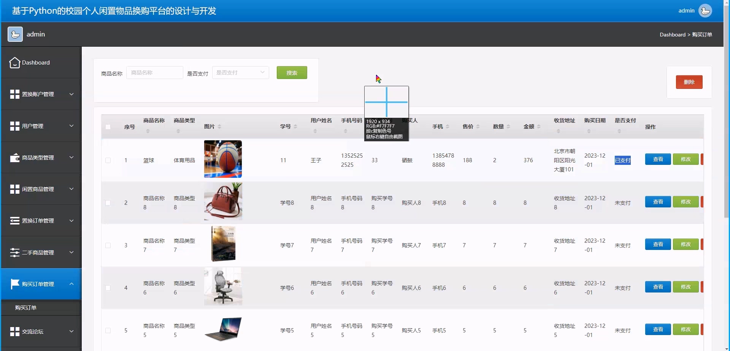Click the duck avatar icon beside admin sidebar title
Image resolution: width=730 pixels, height=351 pixels.
(15, 34)
